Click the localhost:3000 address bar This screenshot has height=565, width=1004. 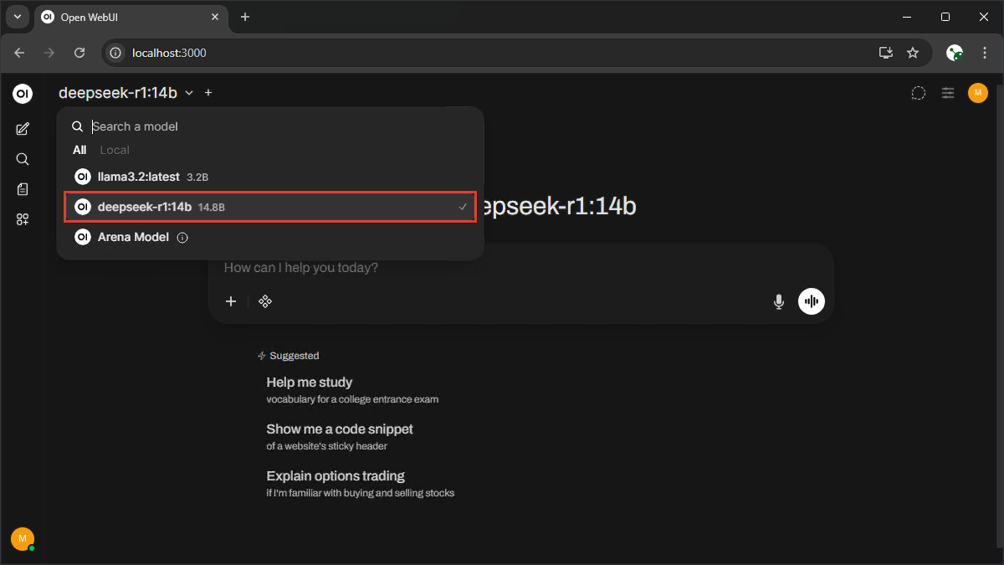[x=494, y=53]
